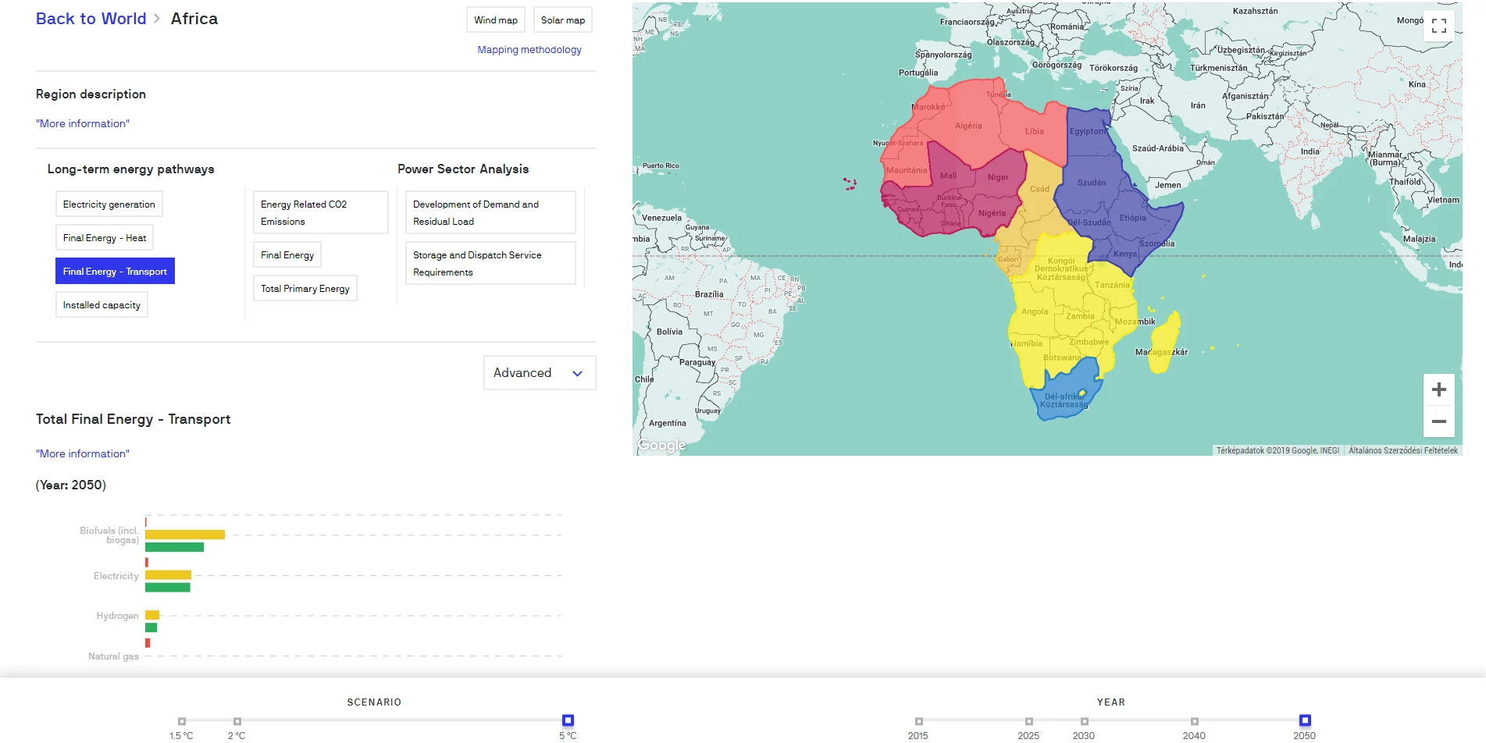Click the Google logo on map
Viewport: 1486px width, 743px height.
coord(661,445)
